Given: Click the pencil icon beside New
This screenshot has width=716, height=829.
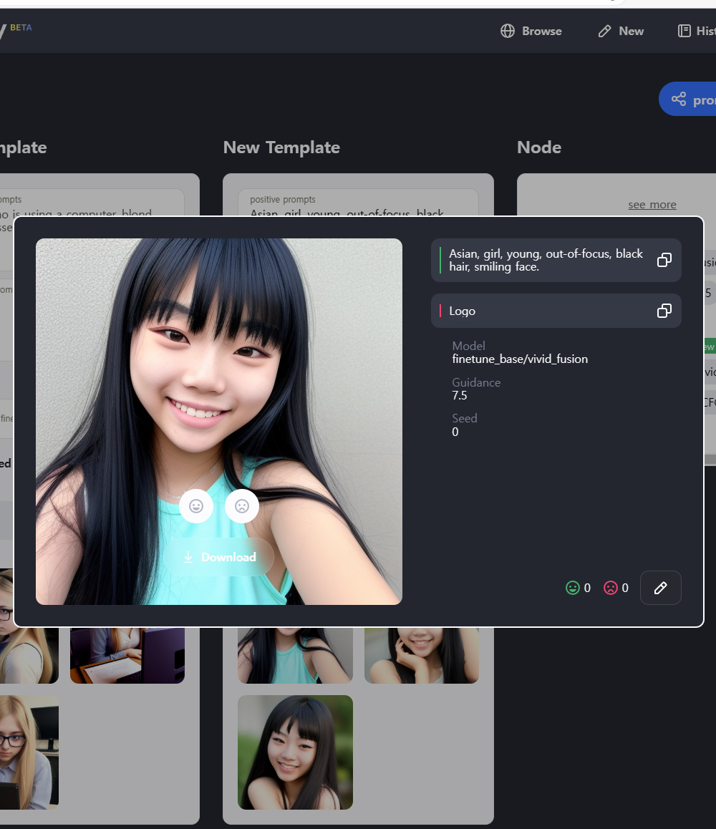Looking at the screenshot, I should (604, 31).
